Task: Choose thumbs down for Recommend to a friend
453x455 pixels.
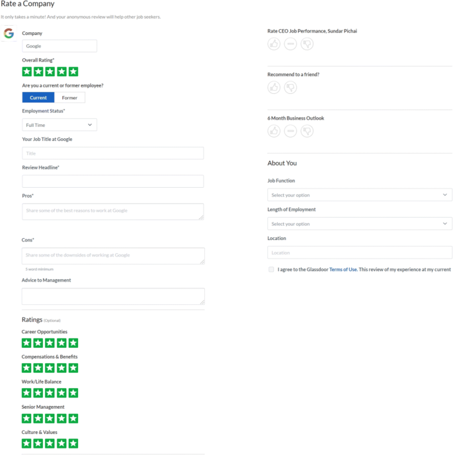Action: (290, 88)
